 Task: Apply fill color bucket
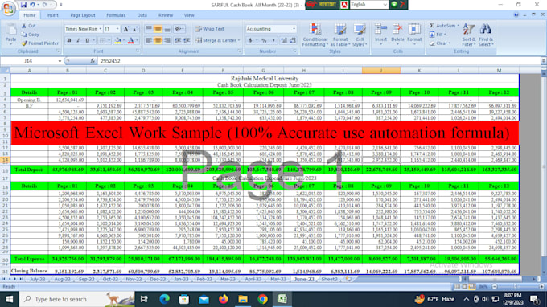[x=117, y=40]
